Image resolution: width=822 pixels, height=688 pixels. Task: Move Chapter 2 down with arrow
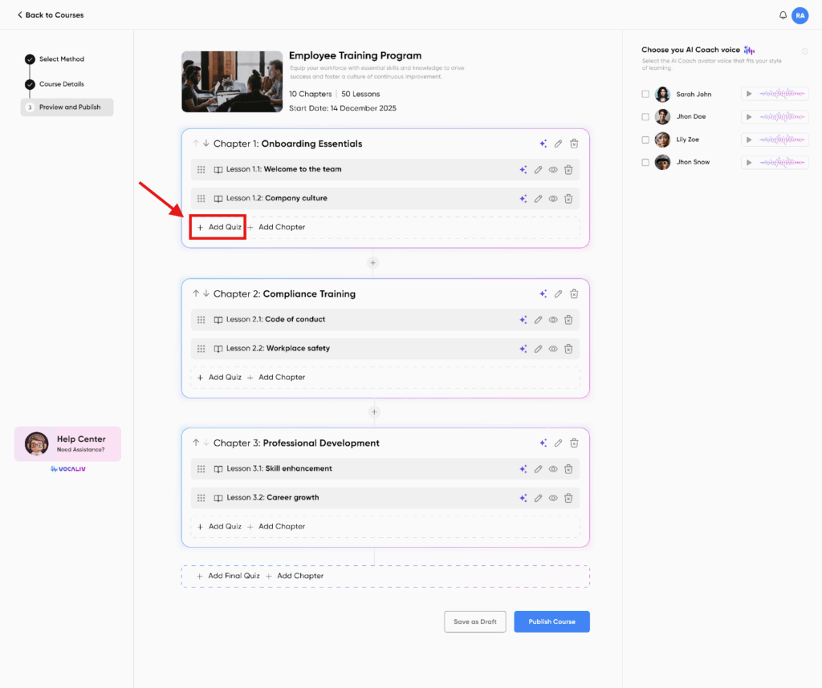click(206, 293)
